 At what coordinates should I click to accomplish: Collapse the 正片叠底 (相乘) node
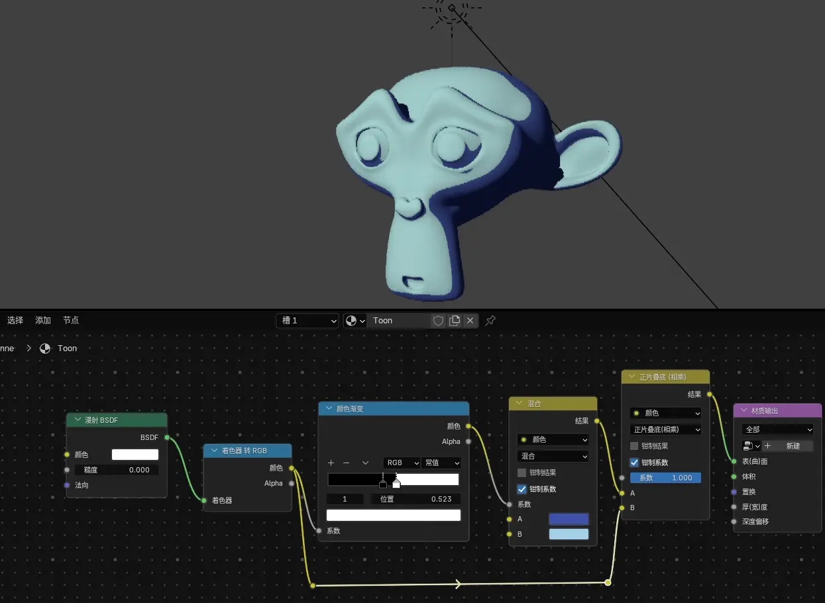pos(632,376)
